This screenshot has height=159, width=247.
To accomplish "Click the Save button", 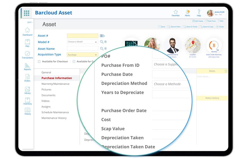I will coord(162,27).
